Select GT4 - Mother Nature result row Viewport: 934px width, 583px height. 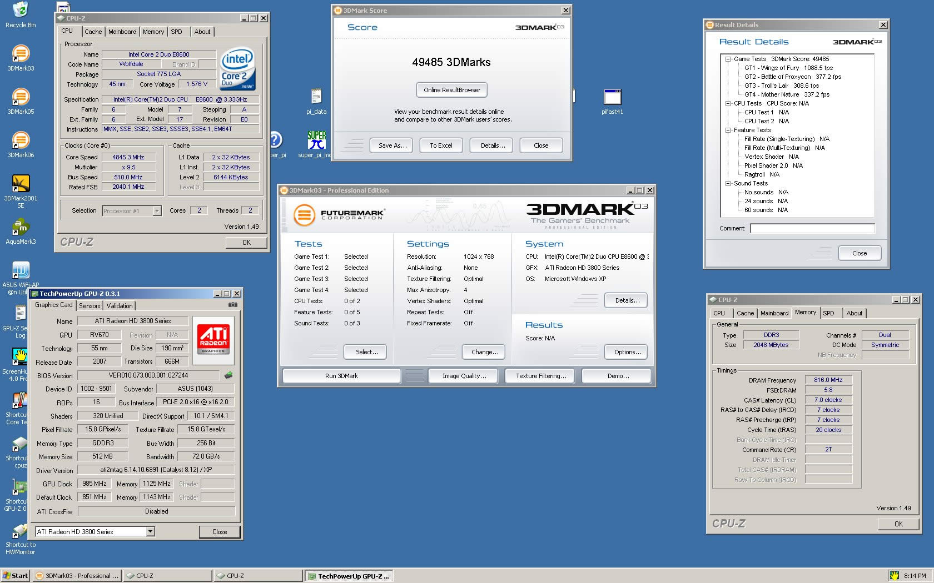click(787, 94)
